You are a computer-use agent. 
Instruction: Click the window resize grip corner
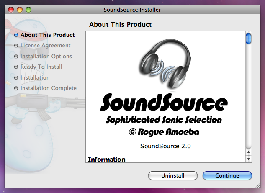258,185
